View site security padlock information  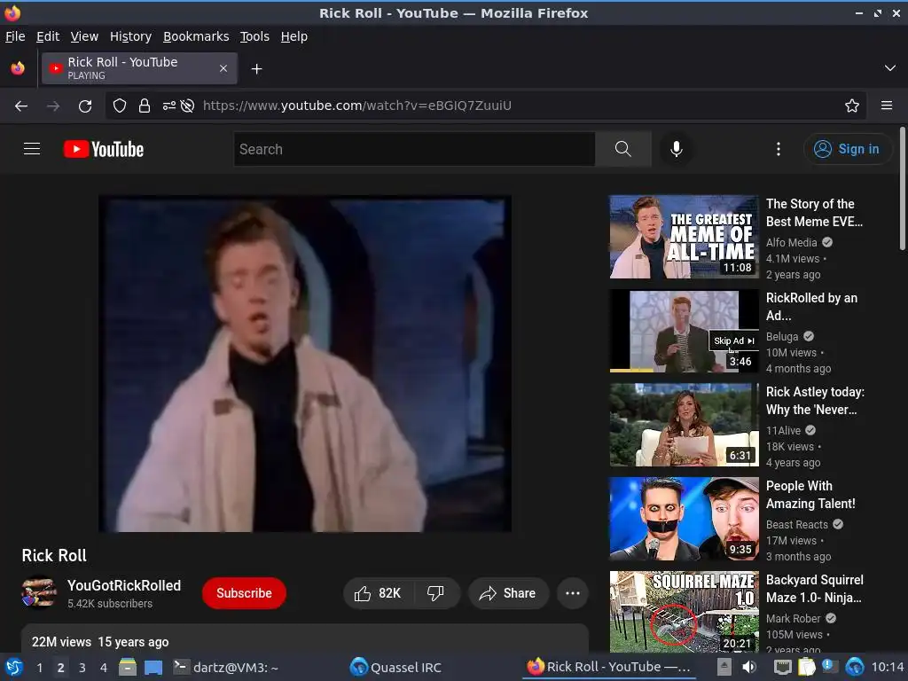click(145, 106)
